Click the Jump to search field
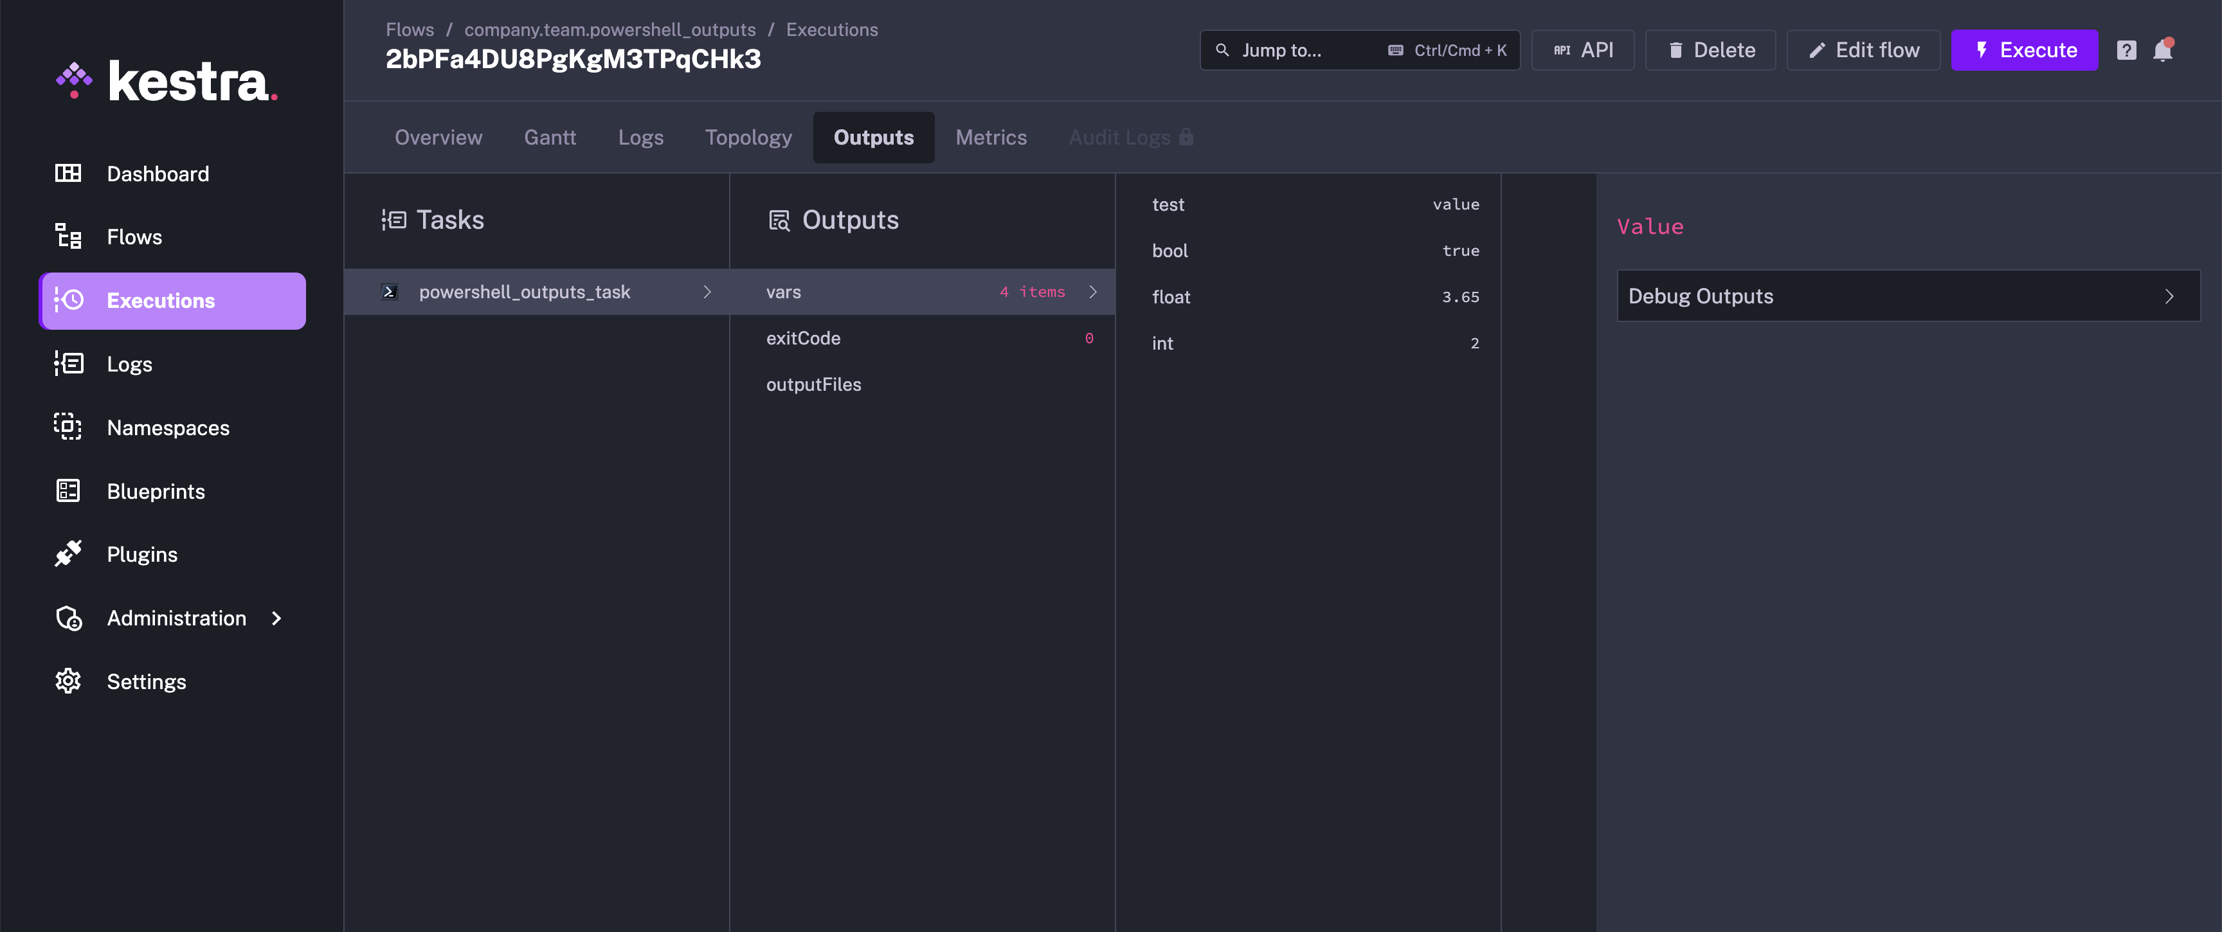2222x932 pixels. tap(1359, 50)
